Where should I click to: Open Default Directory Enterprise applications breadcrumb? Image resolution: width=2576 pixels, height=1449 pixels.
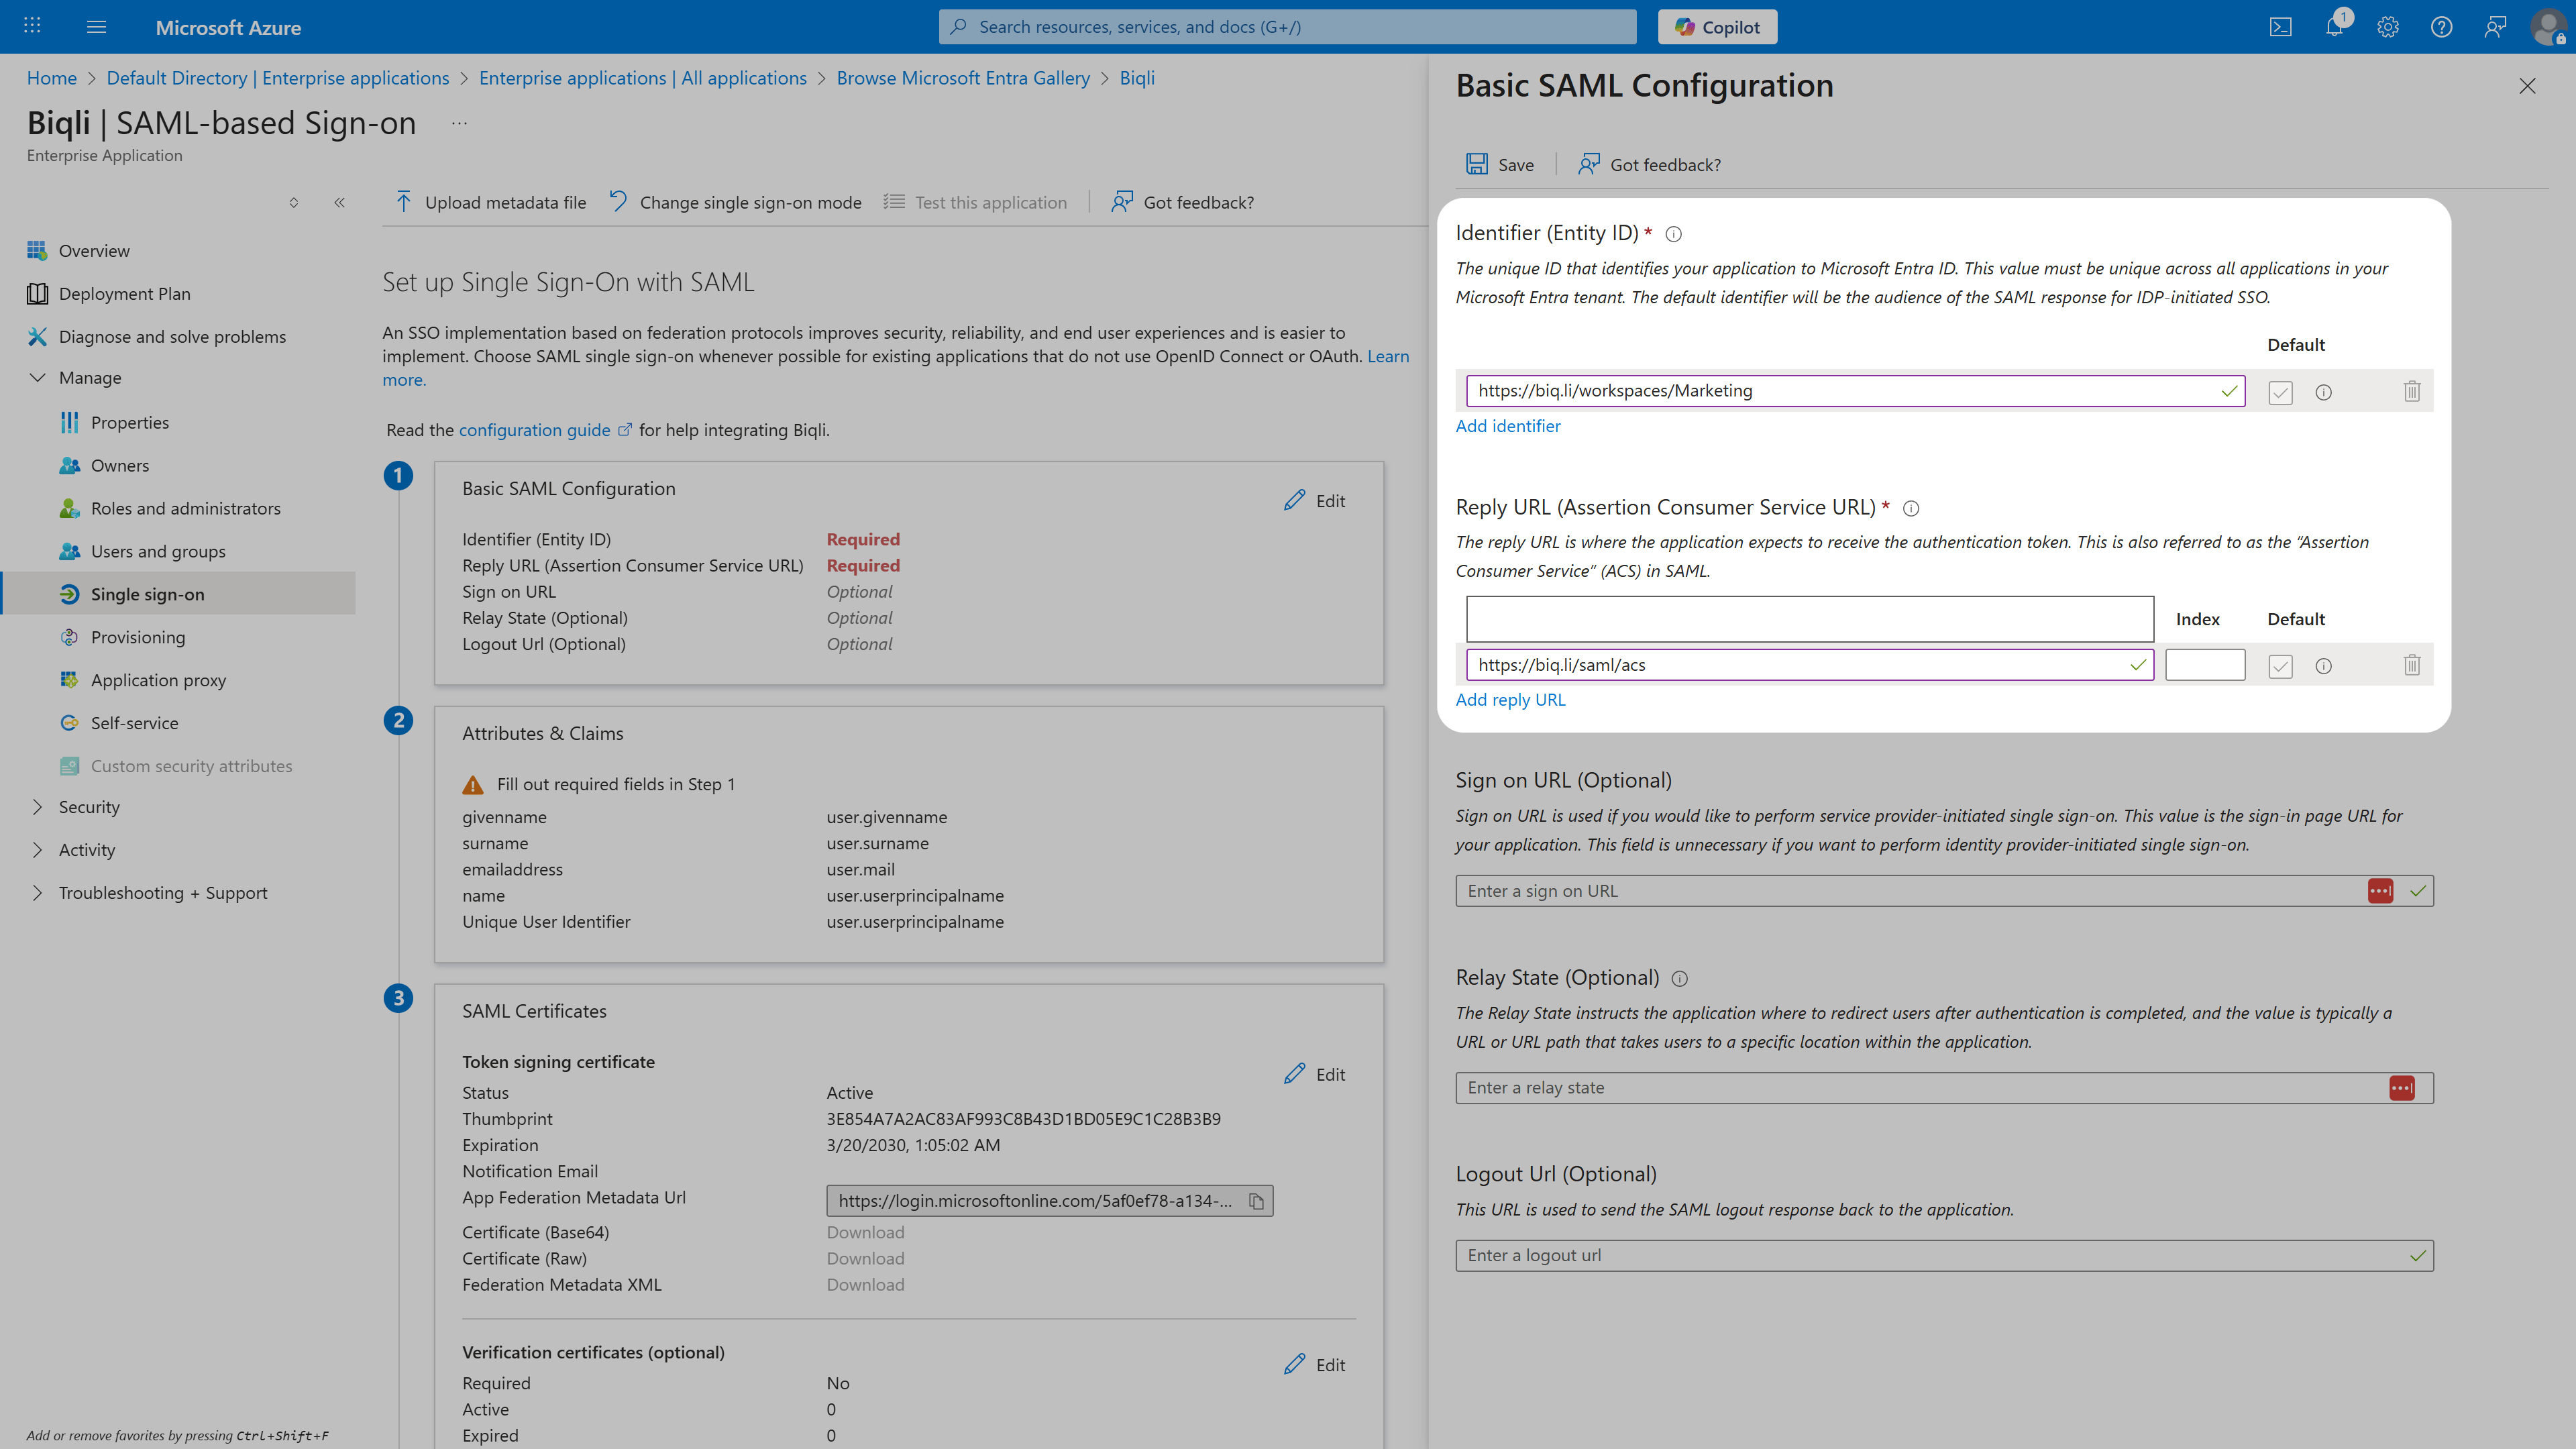(x=278, y=78)
